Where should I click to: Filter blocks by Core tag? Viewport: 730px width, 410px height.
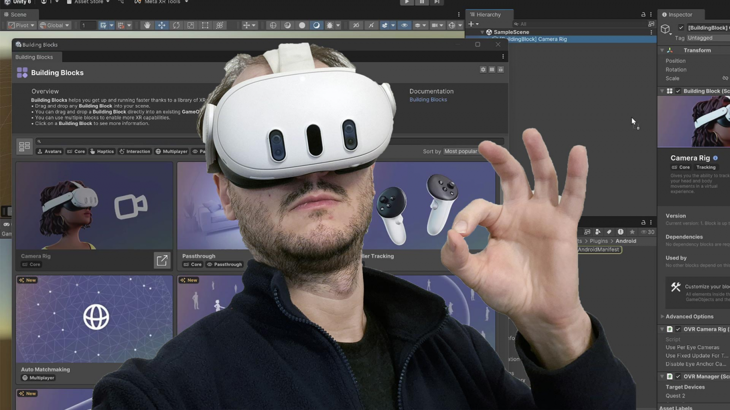(x=76, y=151)
